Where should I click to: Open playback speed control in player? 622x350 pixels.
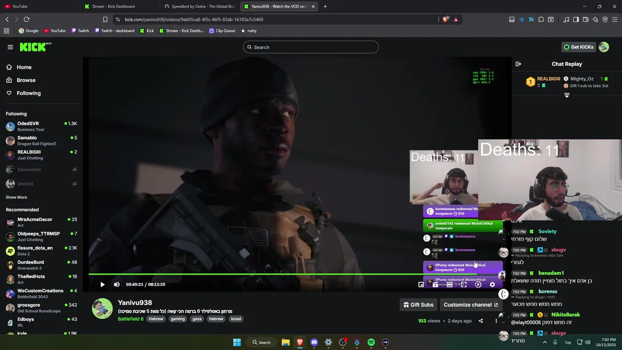tap(478, 284)
